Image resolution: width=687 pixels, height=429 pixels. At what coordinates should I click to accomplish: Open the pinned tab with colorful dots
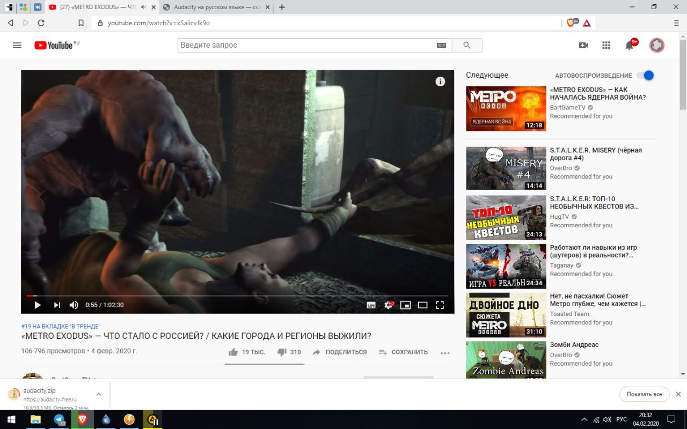point(23,8)
